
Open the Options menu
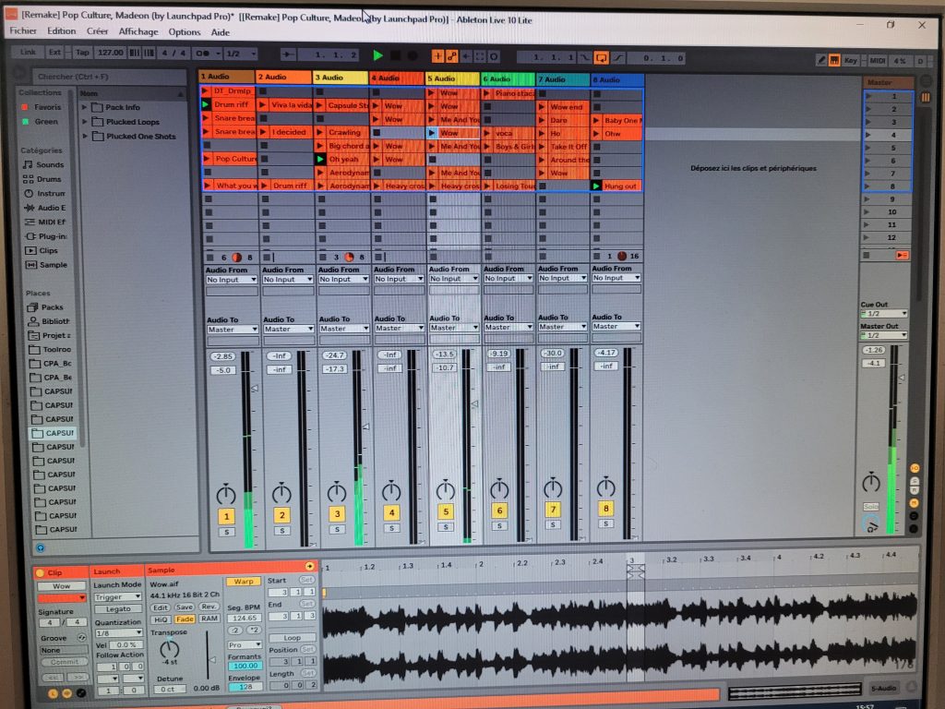coord(185,32)
